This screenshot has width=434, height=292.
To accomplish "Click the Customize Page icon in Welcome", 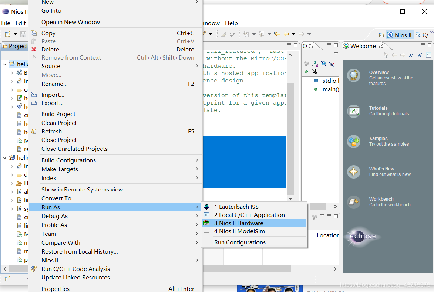I will click(429, 55).
